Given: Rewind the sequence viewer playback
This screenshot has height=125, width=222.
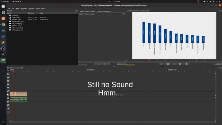Looking at the screenshot, I should click(168, 64).
